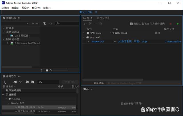Screen dimensions: 183x116
Task: Click the 默认工作区 workspace label
Action: pos(86,12)
